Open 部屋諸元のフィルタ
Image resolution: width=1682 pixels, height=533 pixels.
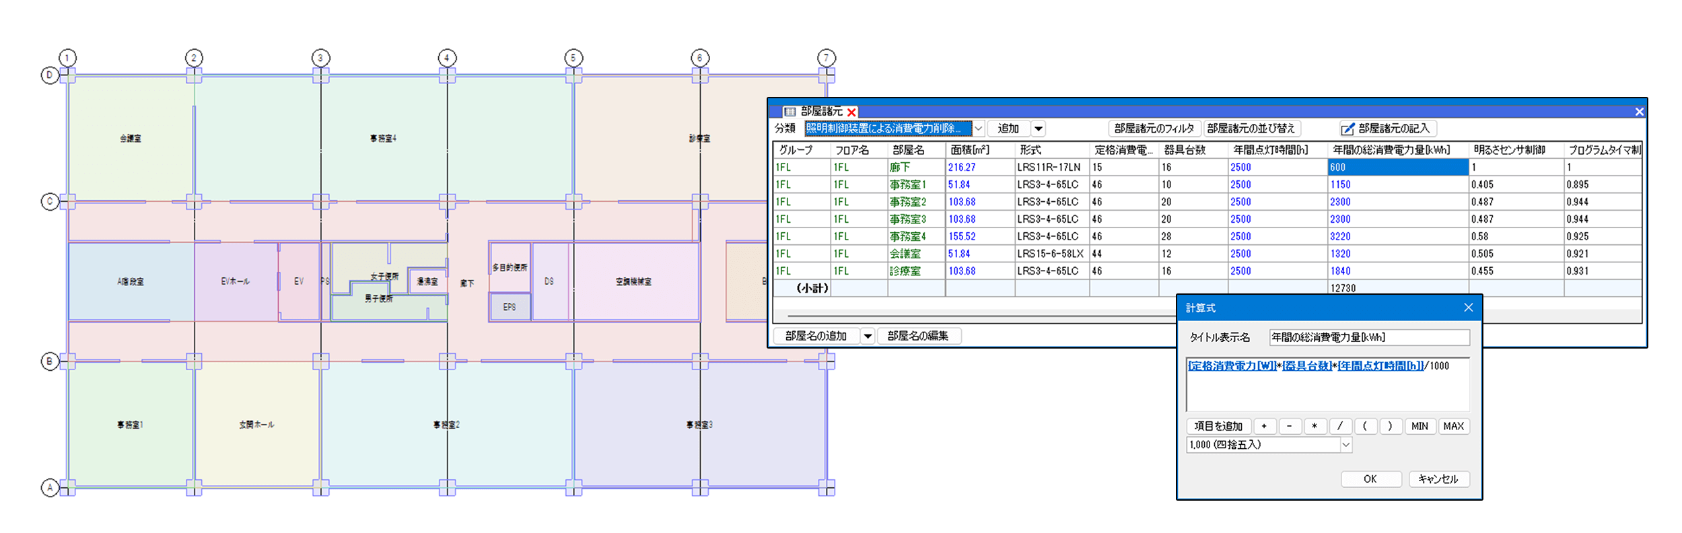point(1154,129)
